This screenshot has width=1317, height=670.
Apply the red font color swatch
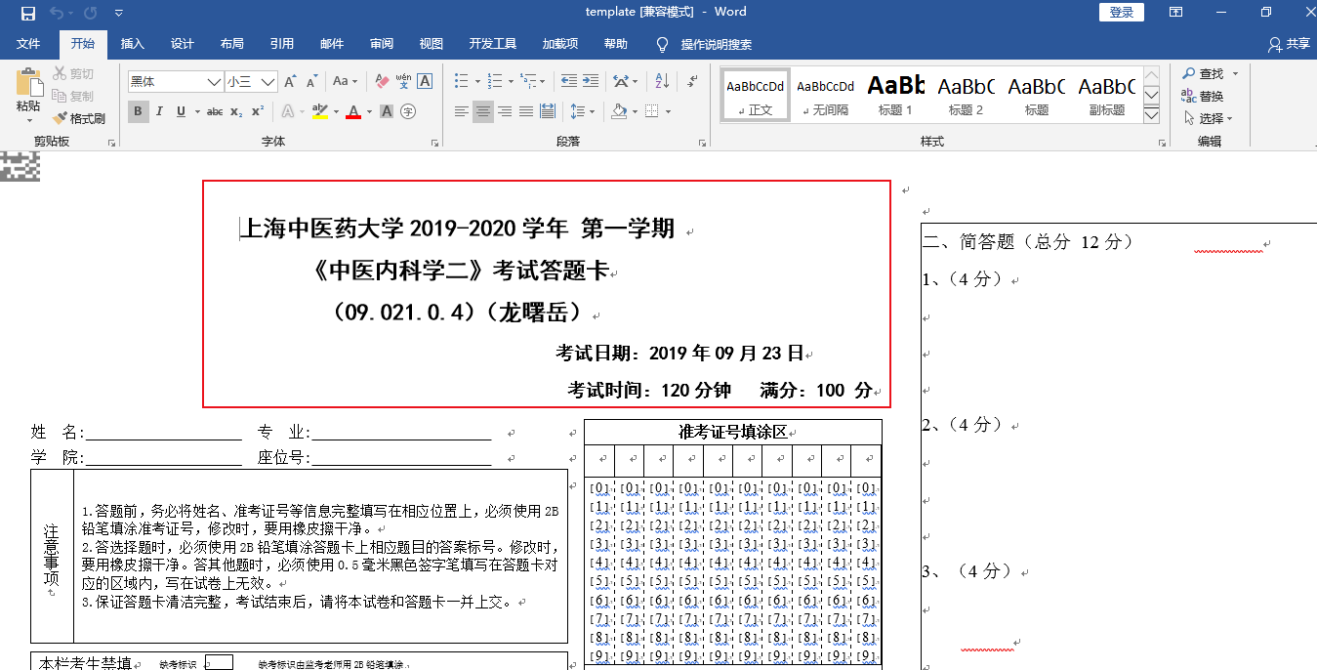[352, 111]
